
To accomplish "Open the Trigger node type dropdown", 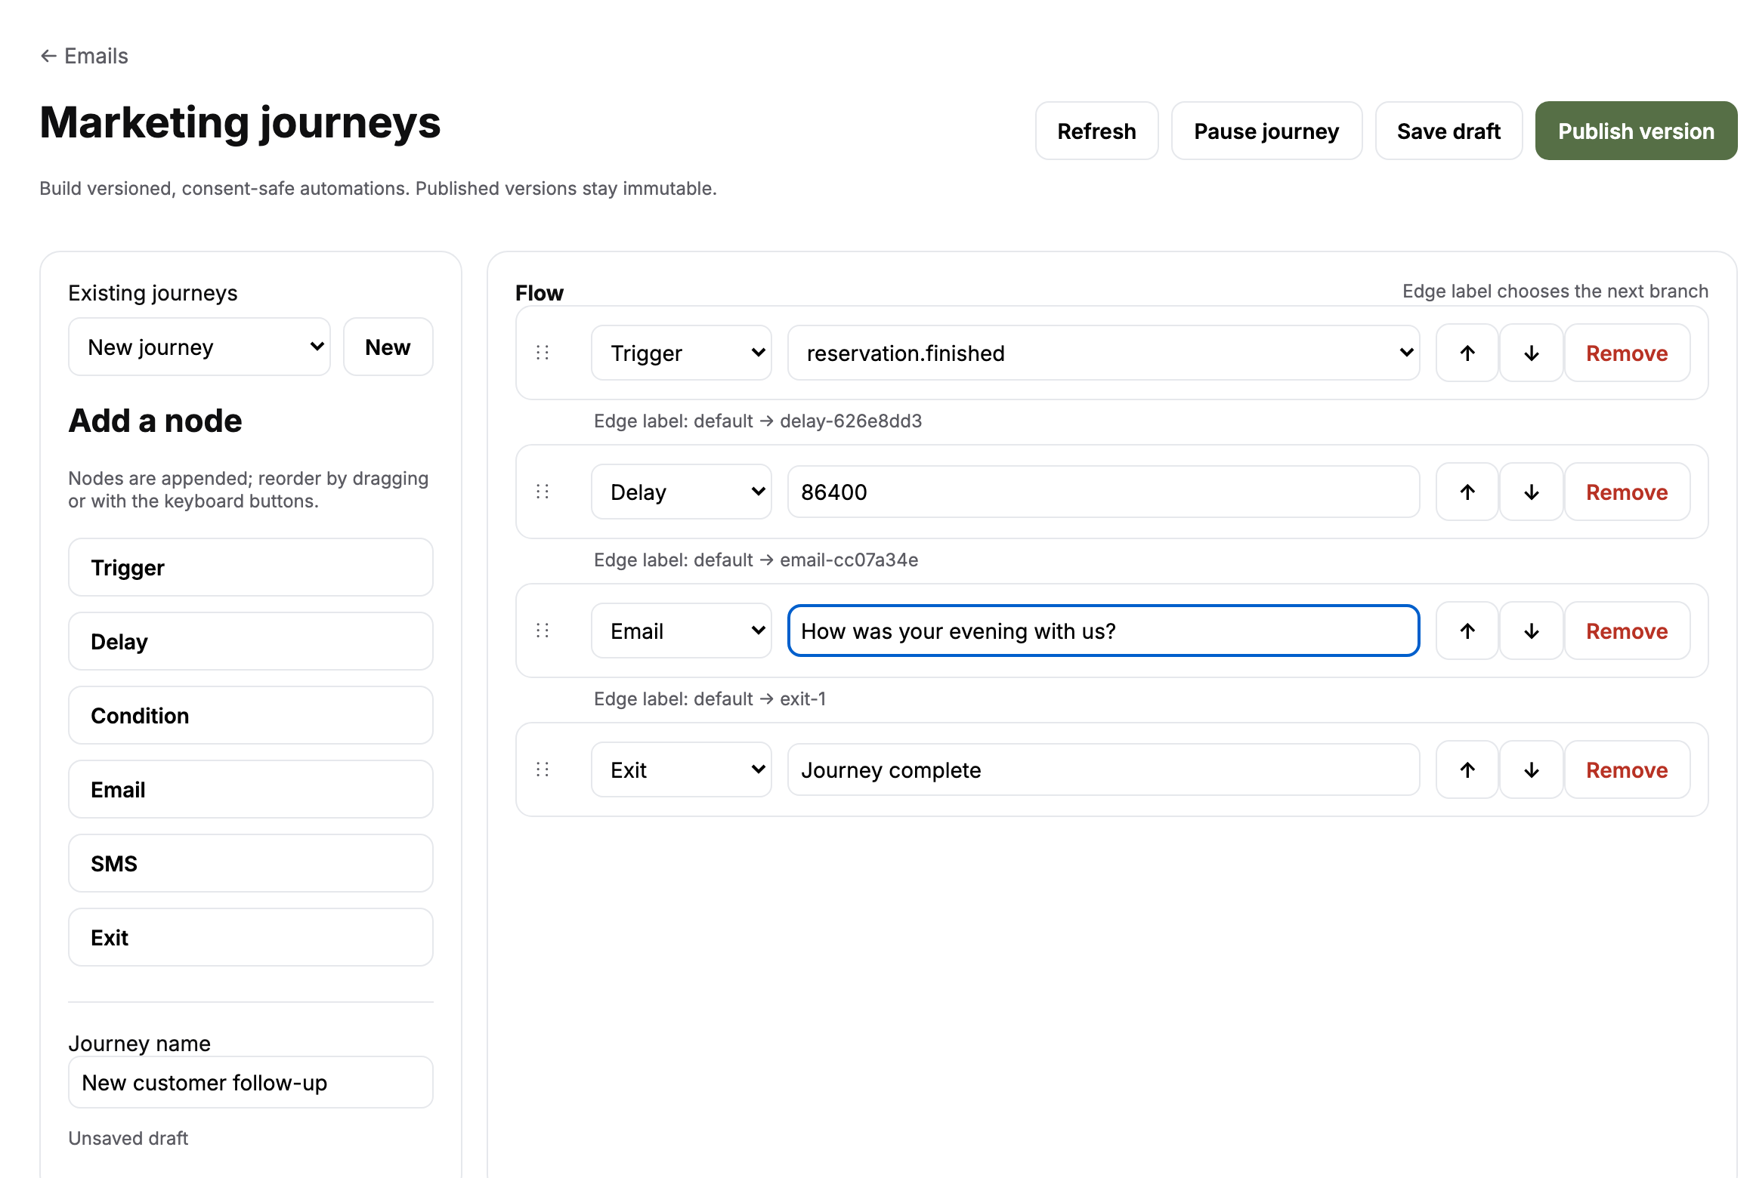I will (x=682, y=353).
